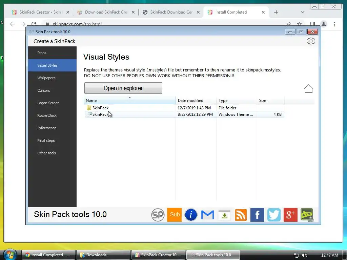The height and width of the screenshot is (260, 347).
Task: Sort by Type column header
Action: [x=237, y=100]
